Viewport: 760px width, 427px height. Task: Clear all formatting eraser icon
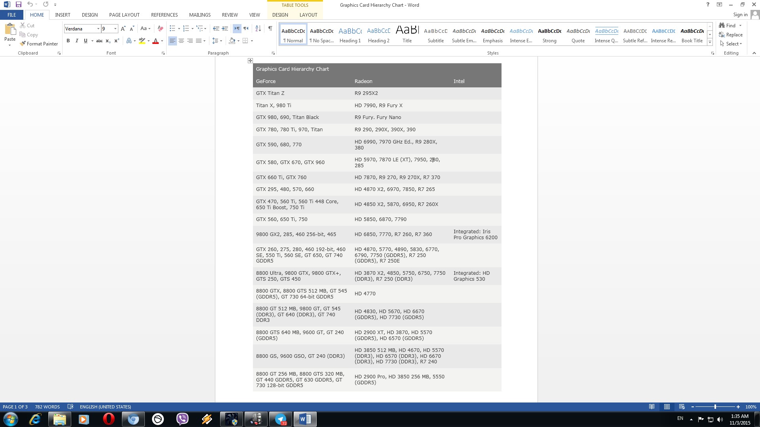point(160,28)
